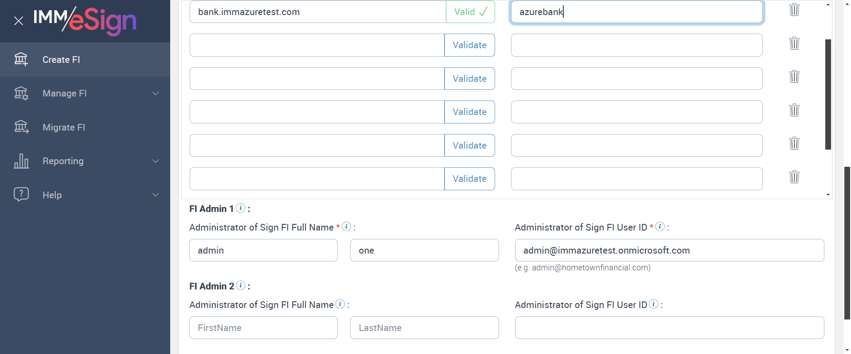
Task: Show info for FI Admin 2 heading
Action: pos(241,285)
